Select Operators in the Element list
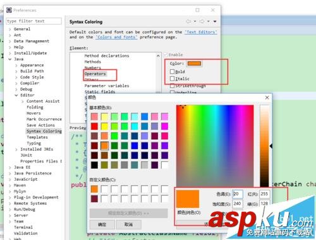 [x=95, y=74]
